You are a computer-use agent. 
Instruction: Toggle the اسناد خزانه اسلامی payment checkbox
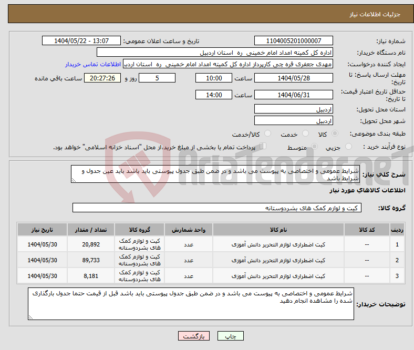[x=263, y=147]
